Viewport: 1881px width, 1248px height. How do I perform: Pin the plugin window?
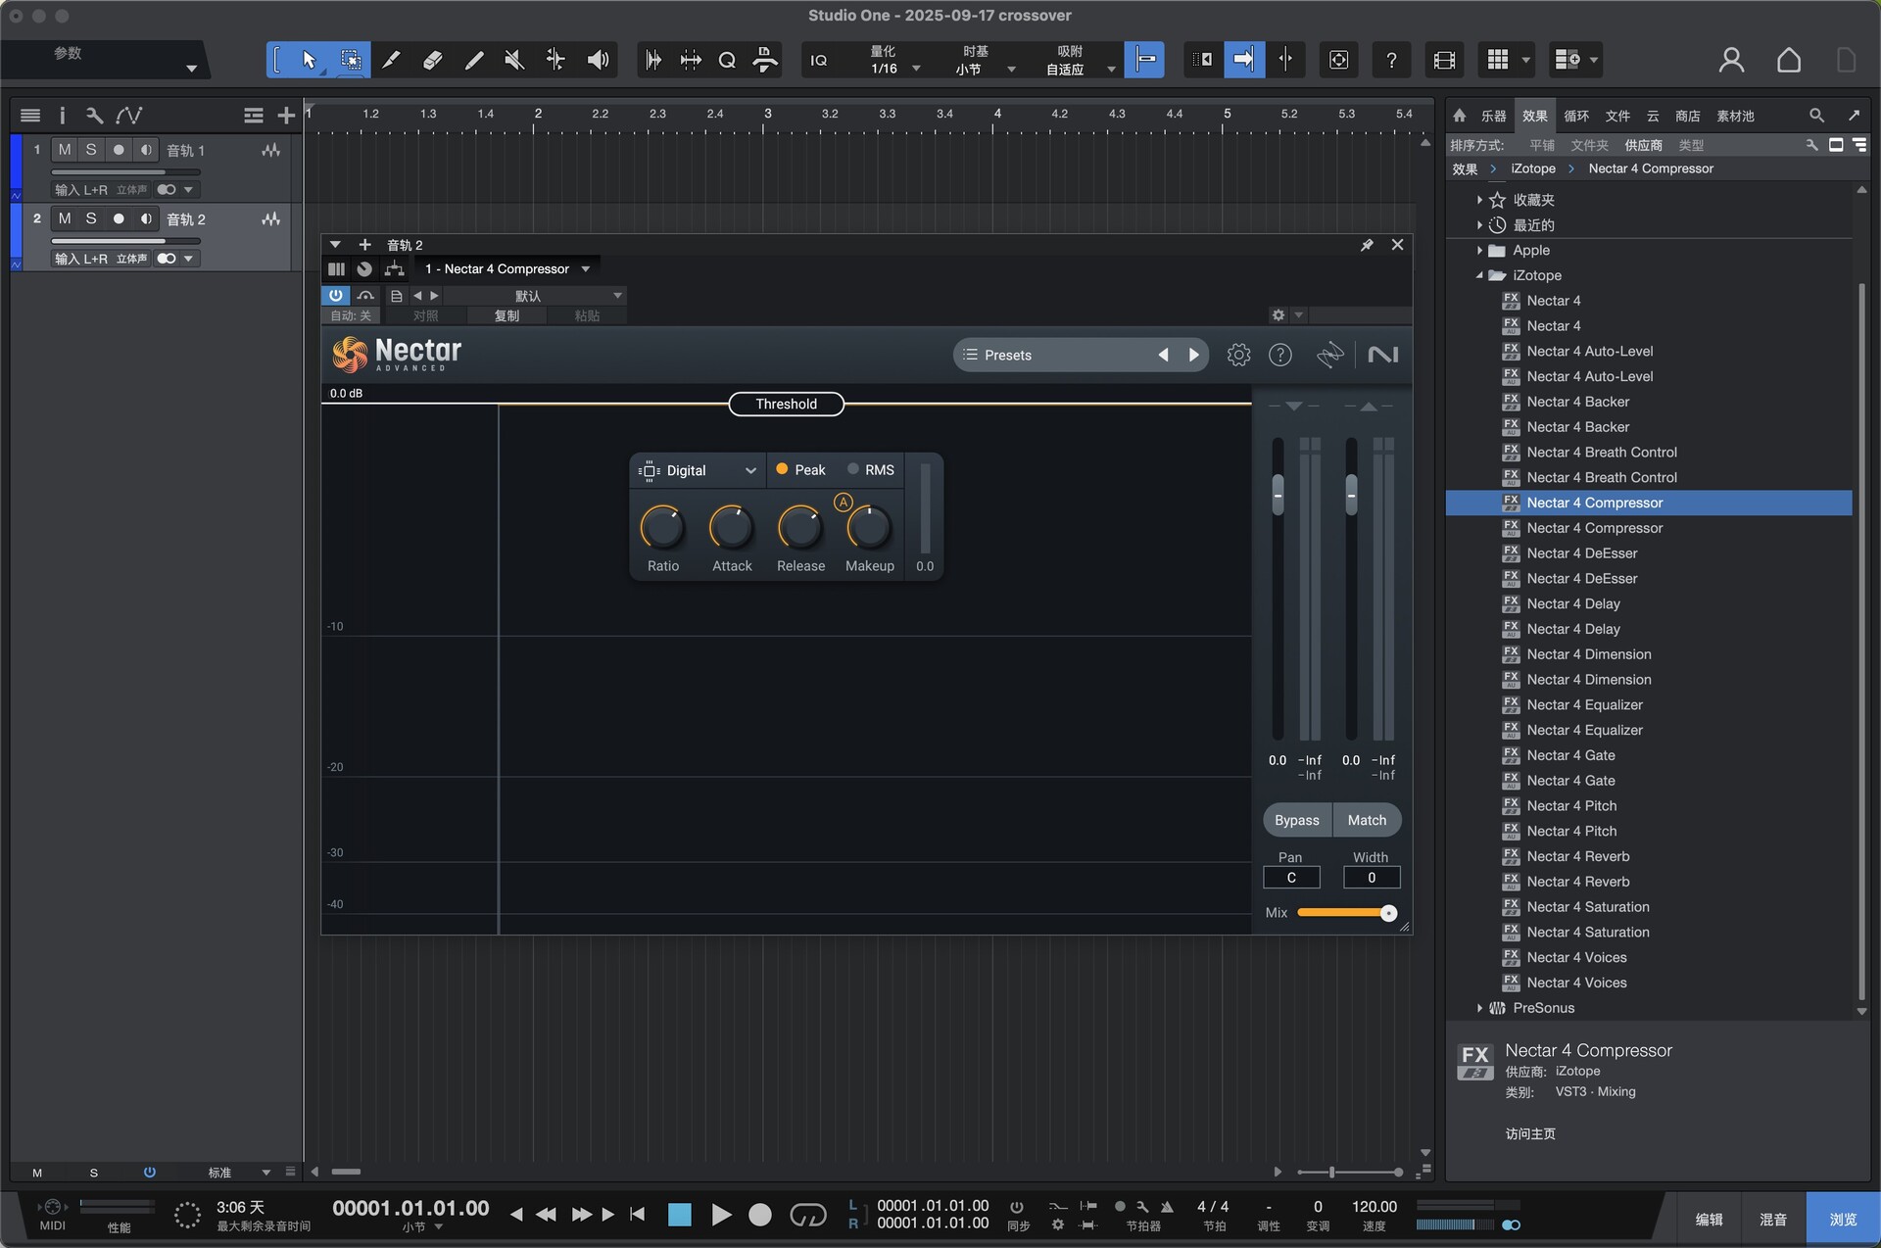pos(1367,245)
